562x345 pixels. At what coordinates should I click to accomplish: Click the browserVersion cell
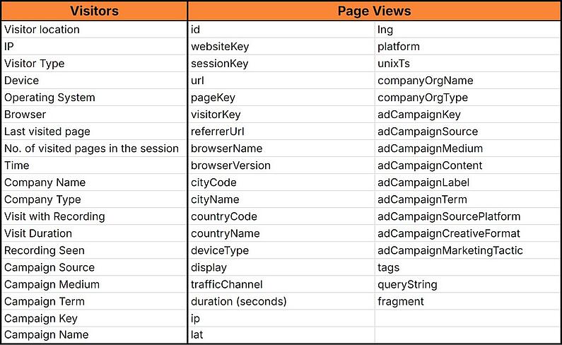281,165
